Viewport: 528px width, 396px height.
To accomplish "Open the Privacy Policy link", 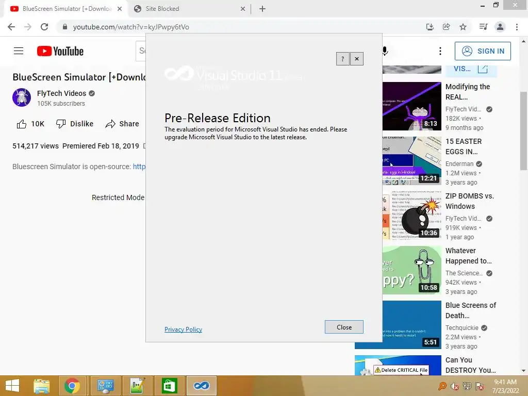I will tap(183, 329).
